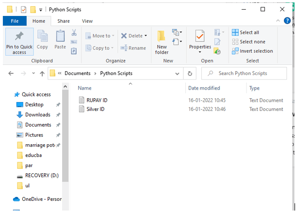Open Customize Quick Access Toolbar dropdown
The image size is (296, 212).
[41, 10]
